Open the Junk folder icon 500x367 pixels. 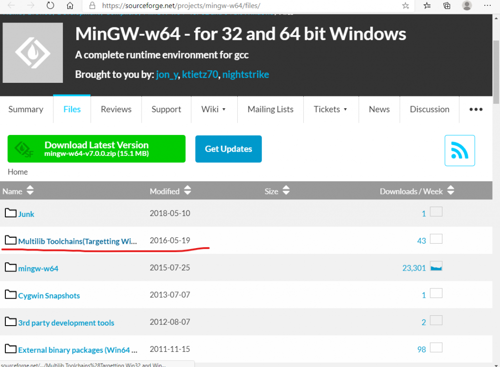[11, 213]
